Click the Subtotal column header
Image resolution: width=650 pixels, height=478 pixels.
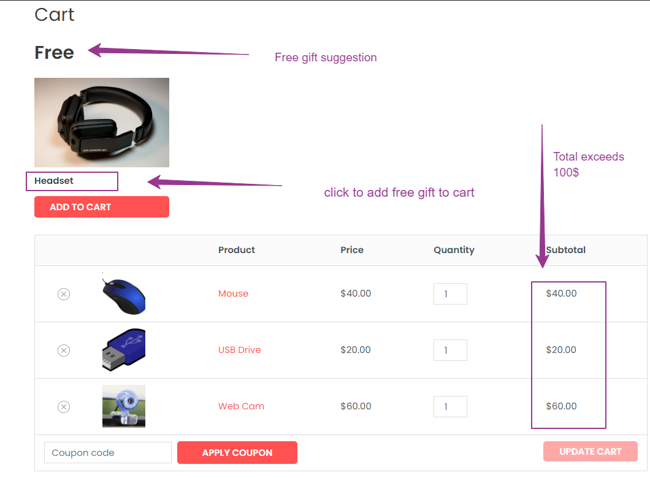(566, 250)
